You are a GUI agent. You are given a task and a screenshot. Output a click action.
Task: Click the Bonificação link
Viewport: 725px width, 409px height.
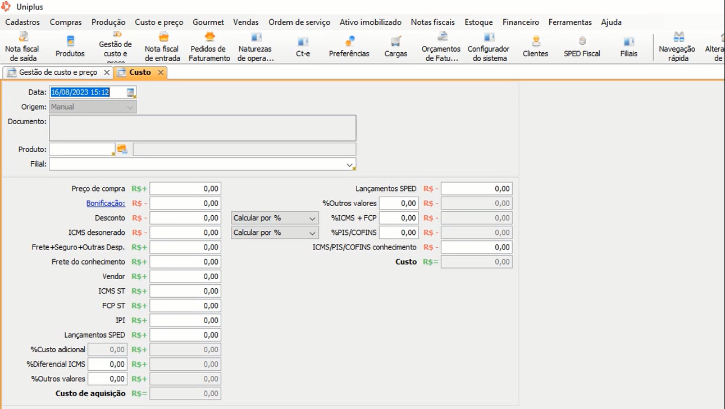[x=106, y=203]
